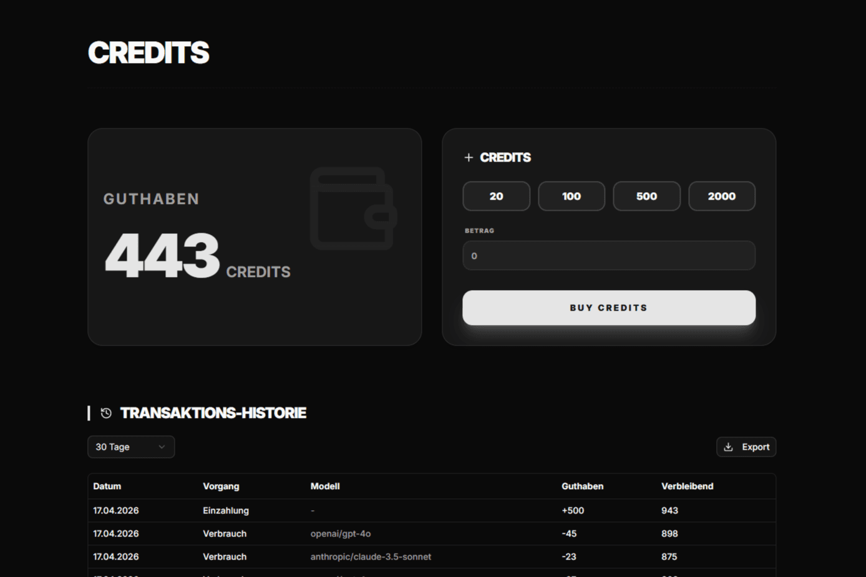Open the 30 Tage period dropdown

(131, 447)
